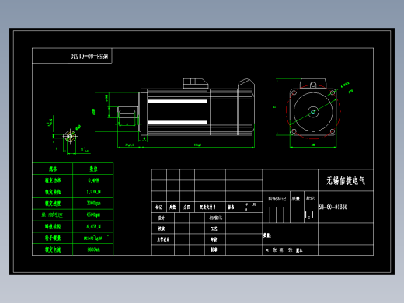Click the 年月日 date cell in revision block
This screenshot has height=303, width=404.
[x=250, y=207]
